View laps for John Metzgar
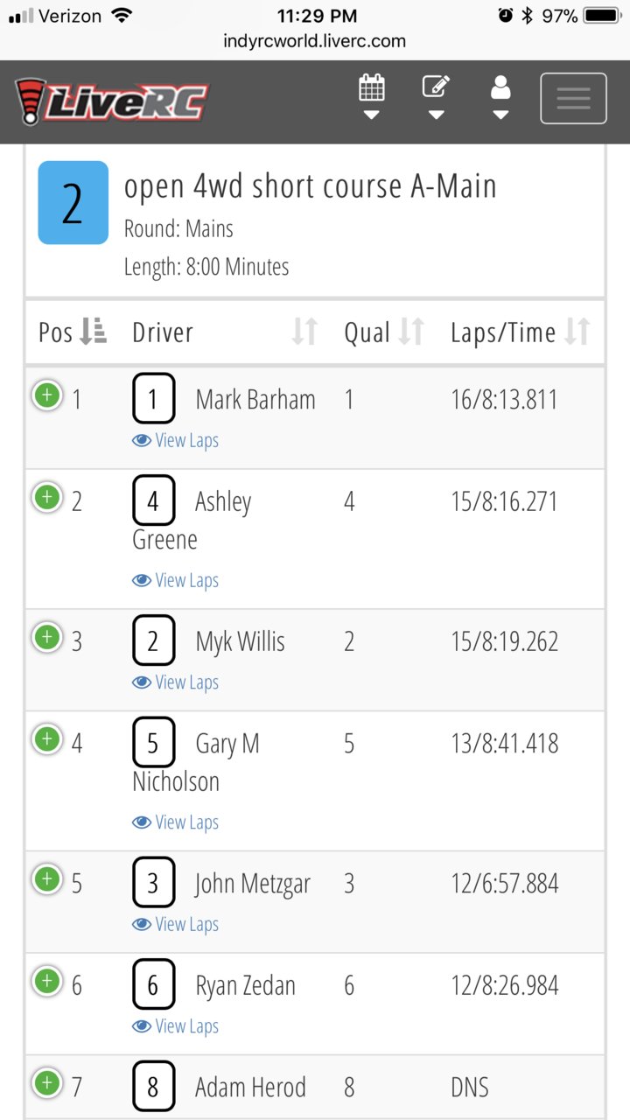Screen dimensions: 630x1120 pos(175,924)
